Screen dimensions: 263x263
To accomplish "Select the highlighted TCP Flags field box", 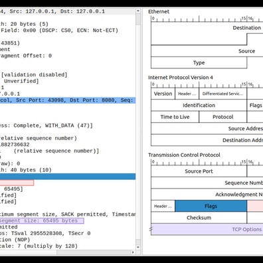I will (211, 206).
